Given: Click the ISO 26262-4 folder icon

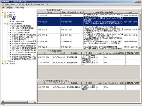Looking at the screenshot, I should click(x=5, y=15).
